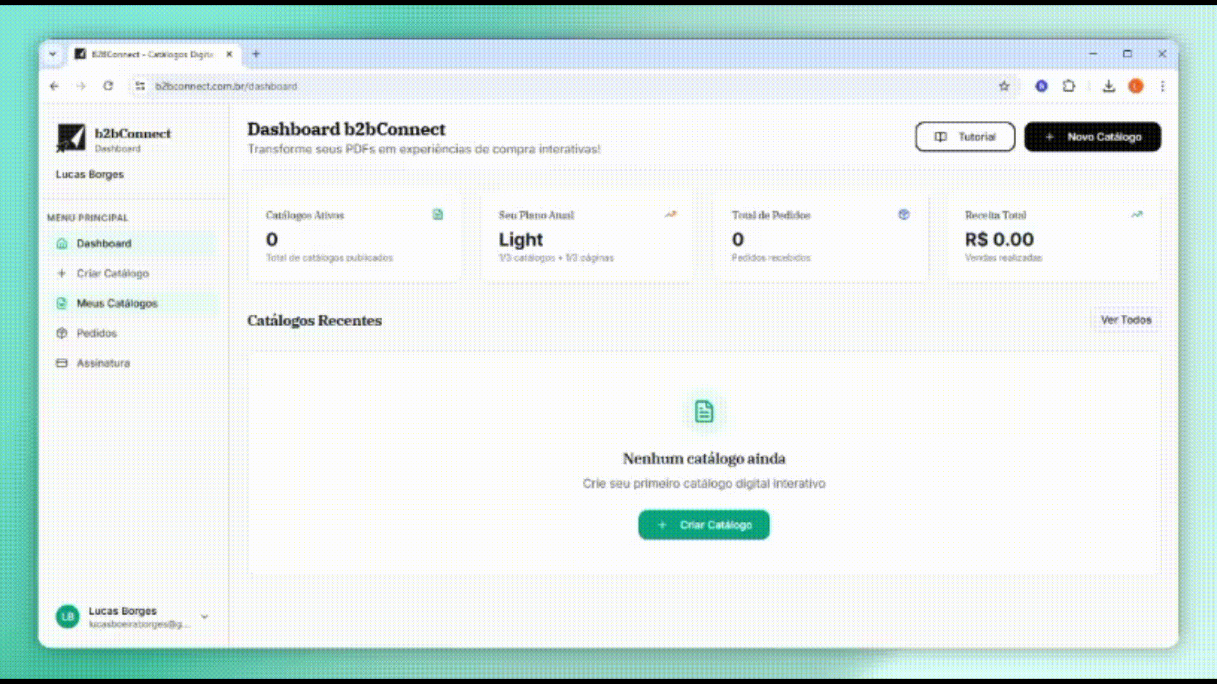
Task: Click the box icon beside Pedidos
Action: [61, 333]
